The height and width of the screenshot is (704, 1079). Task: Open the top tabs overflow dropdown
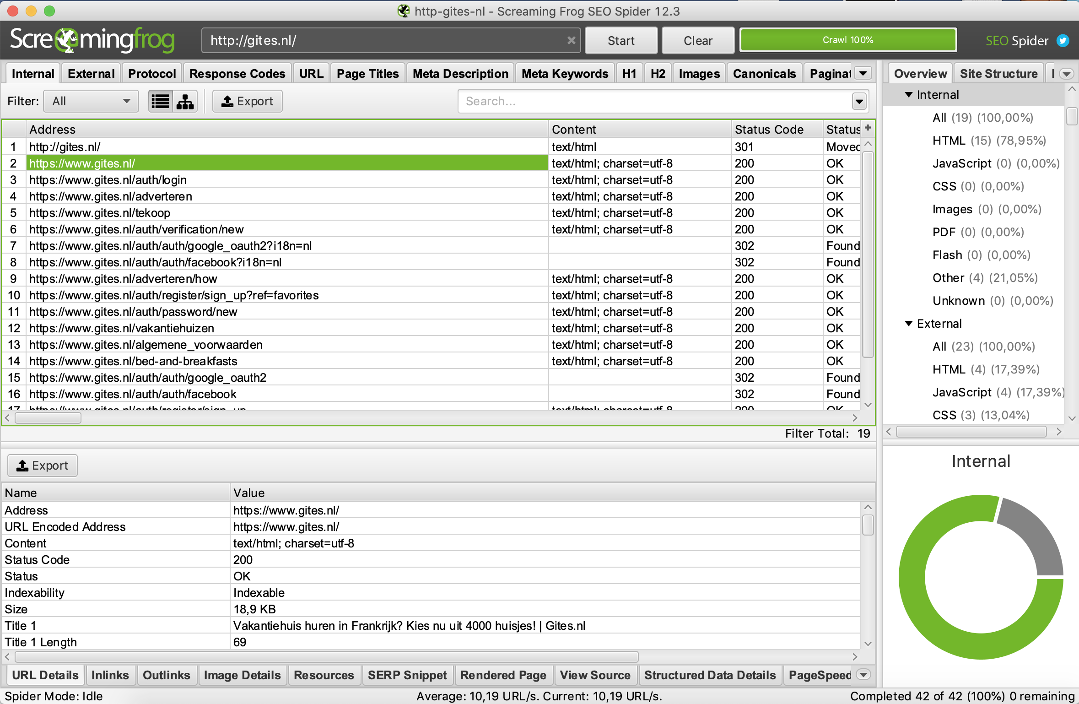[863, 73]
